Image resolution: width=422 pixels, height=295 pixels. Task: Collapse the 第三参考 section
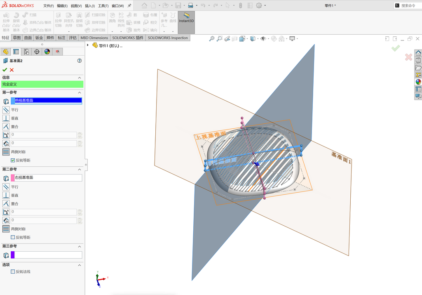click(80, 246)
